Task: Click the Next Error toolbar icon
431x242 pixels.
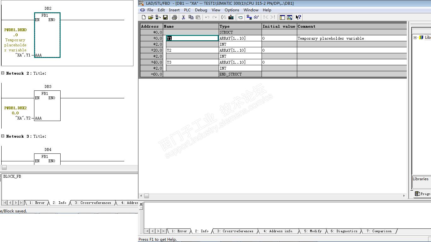Action: (x=273, y=17)
